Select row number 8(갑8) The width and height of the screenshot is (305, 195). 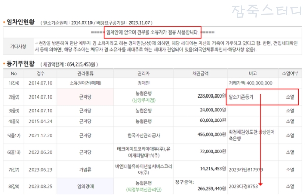(14, 186)
